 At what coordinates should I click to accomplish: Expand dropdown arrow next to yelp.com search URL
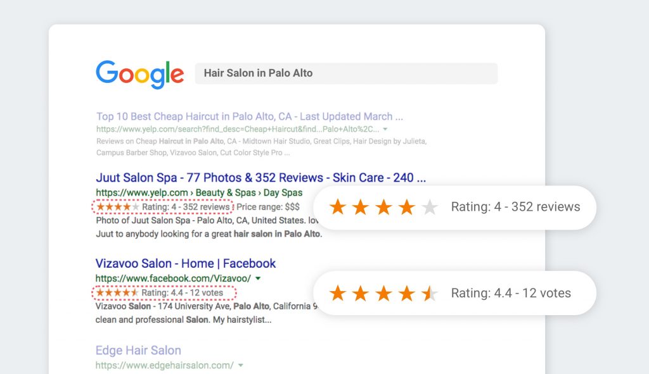385,129
